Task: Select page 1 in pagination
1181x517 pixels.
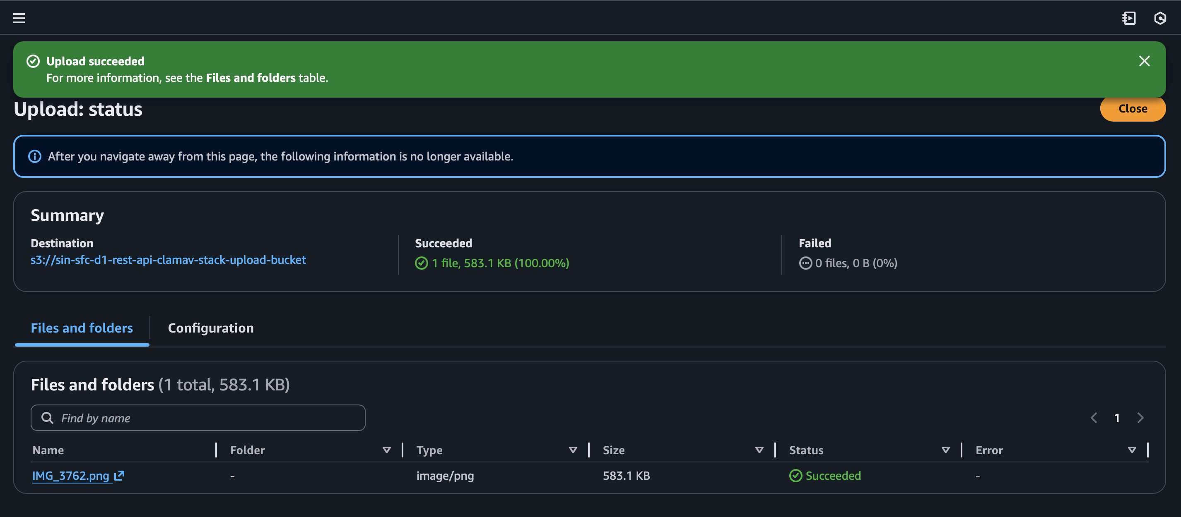Action: coord(1117,418)
